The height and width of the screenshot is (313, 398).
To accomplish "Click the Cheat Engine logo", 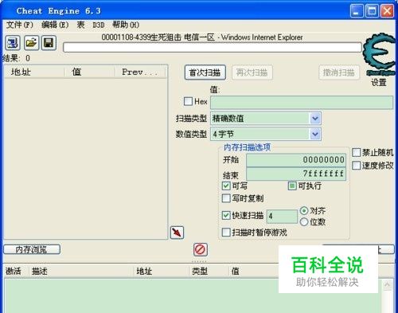I will click(380, 54).
